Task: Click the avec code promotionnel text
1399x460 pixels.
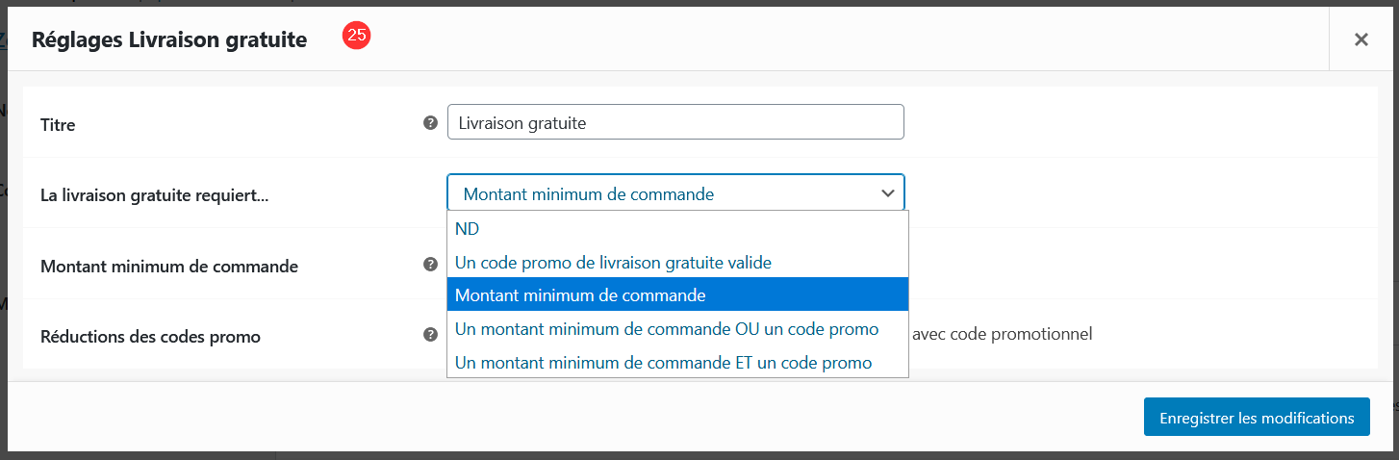Action: [1002, 335]
